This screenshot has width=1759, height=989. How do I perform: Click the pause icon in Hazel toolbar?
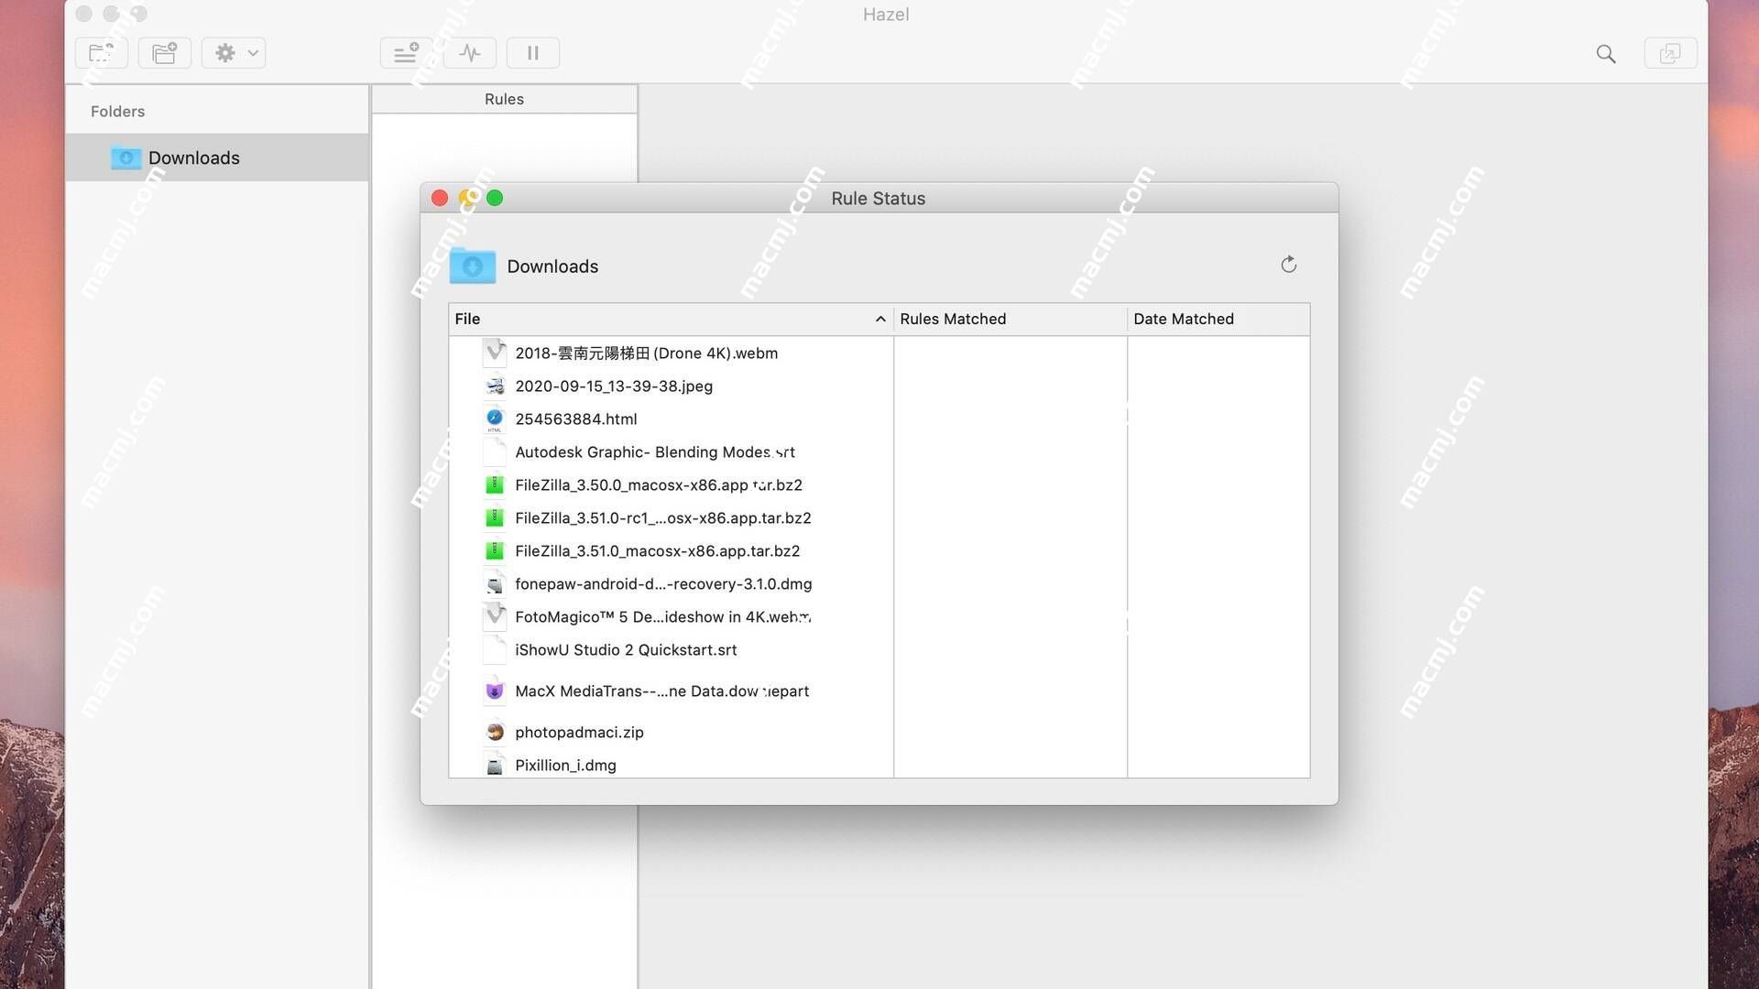(x=533, y=53)
